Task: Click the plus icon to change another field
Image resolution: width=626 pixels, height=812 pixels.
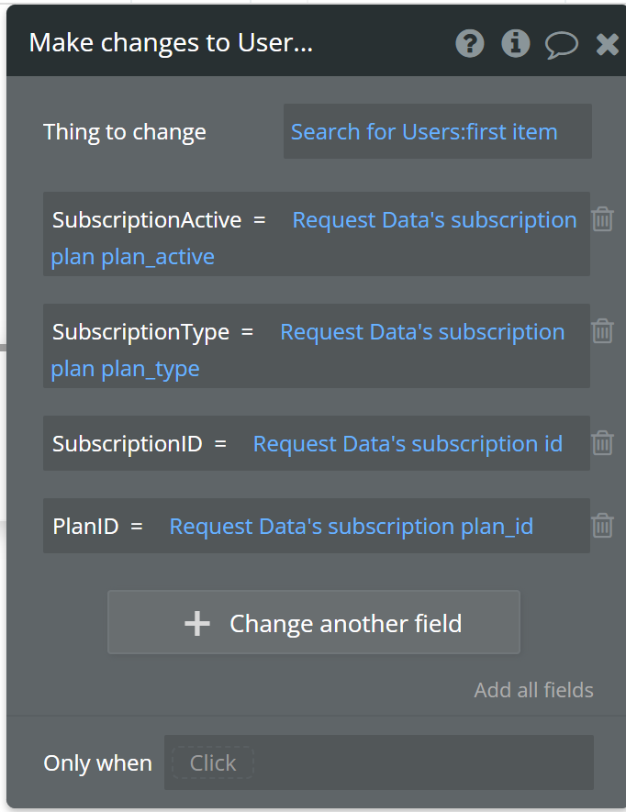Action: [x=197, y=623]
